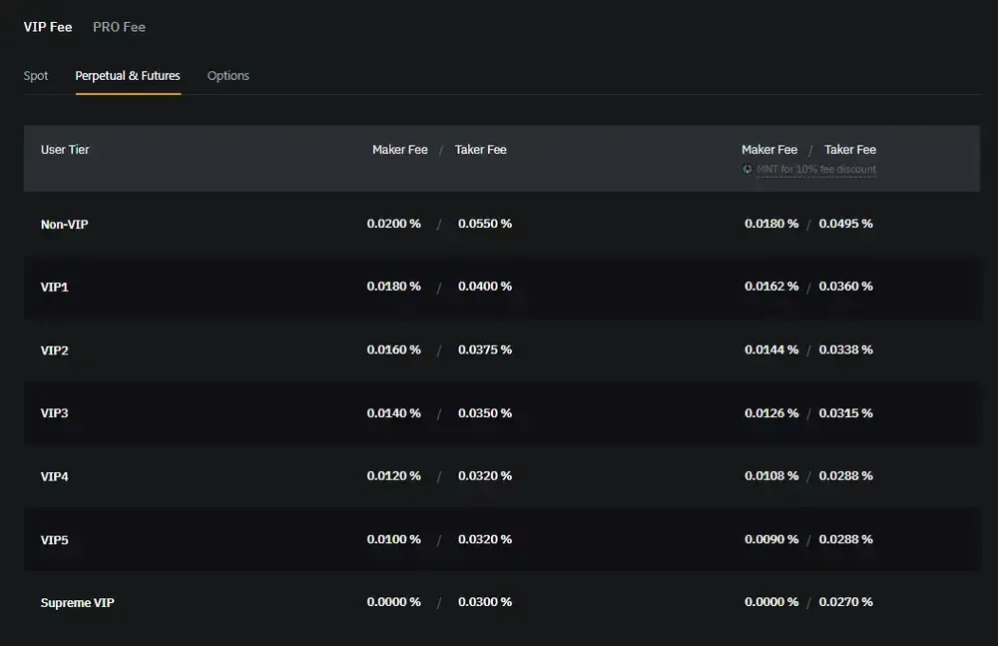
Task: Click the User Tier column header
Action: pyautogui.click(x=65, y=150)
